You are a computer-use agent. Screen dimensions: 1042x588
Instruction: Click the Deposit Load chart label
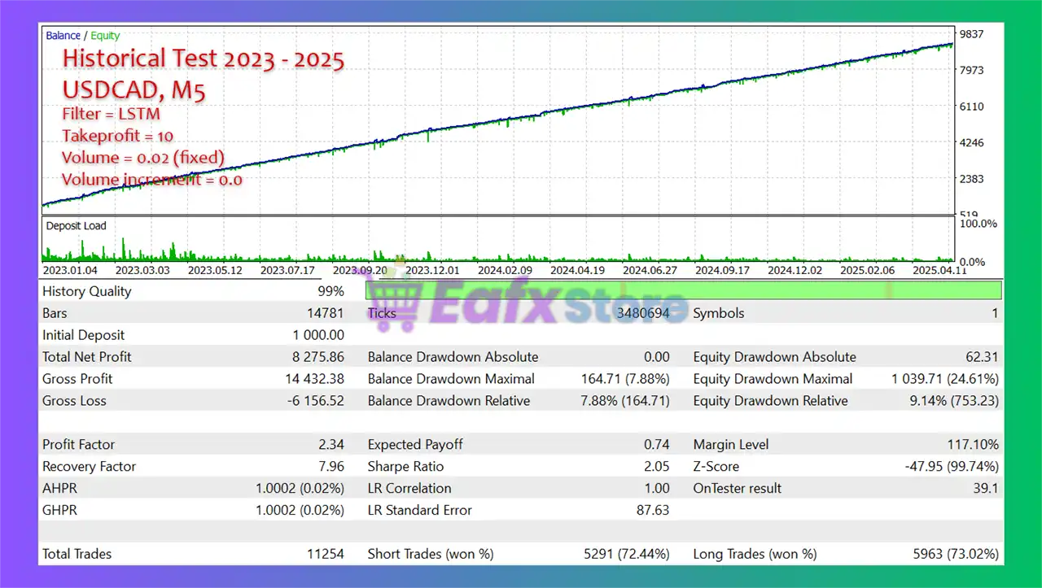click(x=77, y=226)
